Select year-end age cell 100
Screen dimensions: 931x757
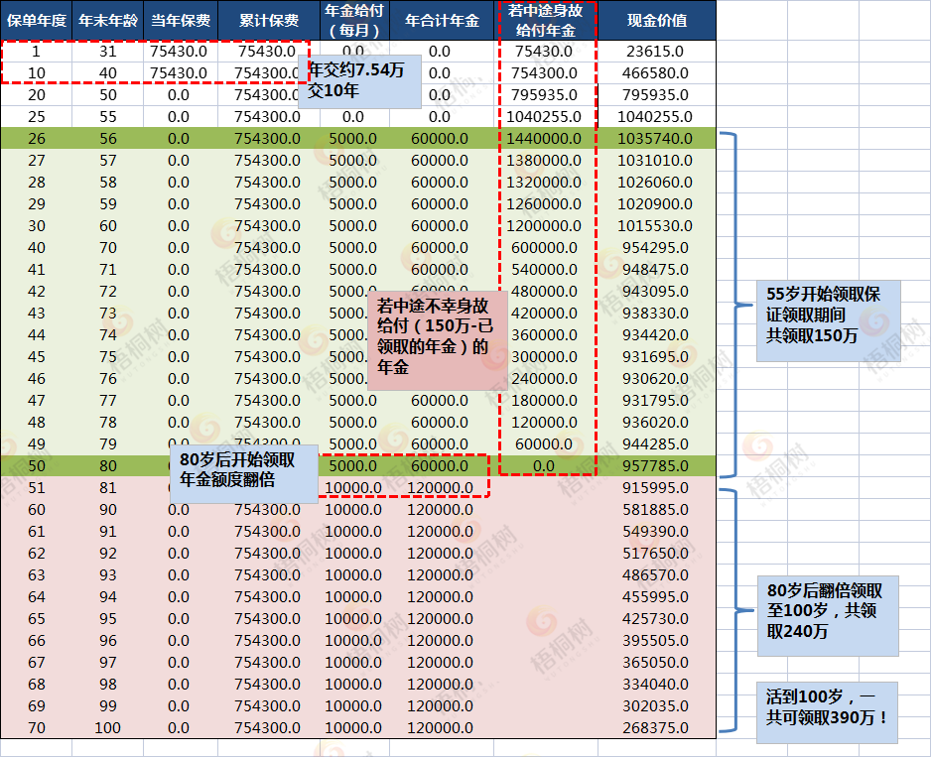pos(107,728)
